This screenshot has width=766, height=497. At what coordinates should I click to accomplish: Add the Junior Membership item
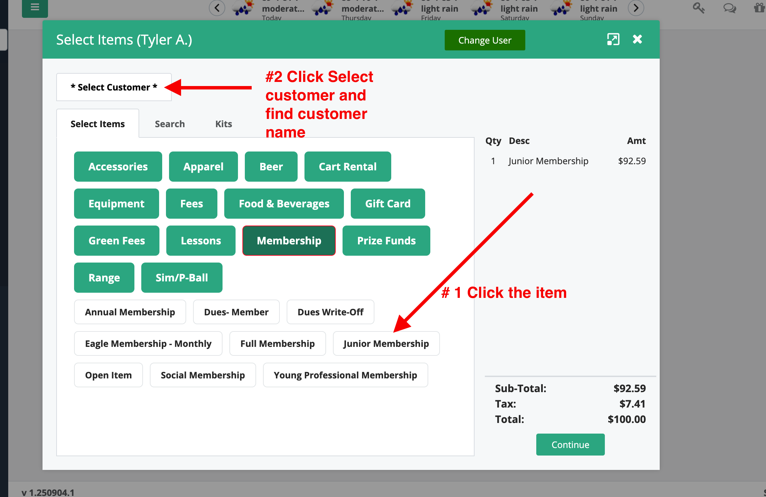point(386,343)
